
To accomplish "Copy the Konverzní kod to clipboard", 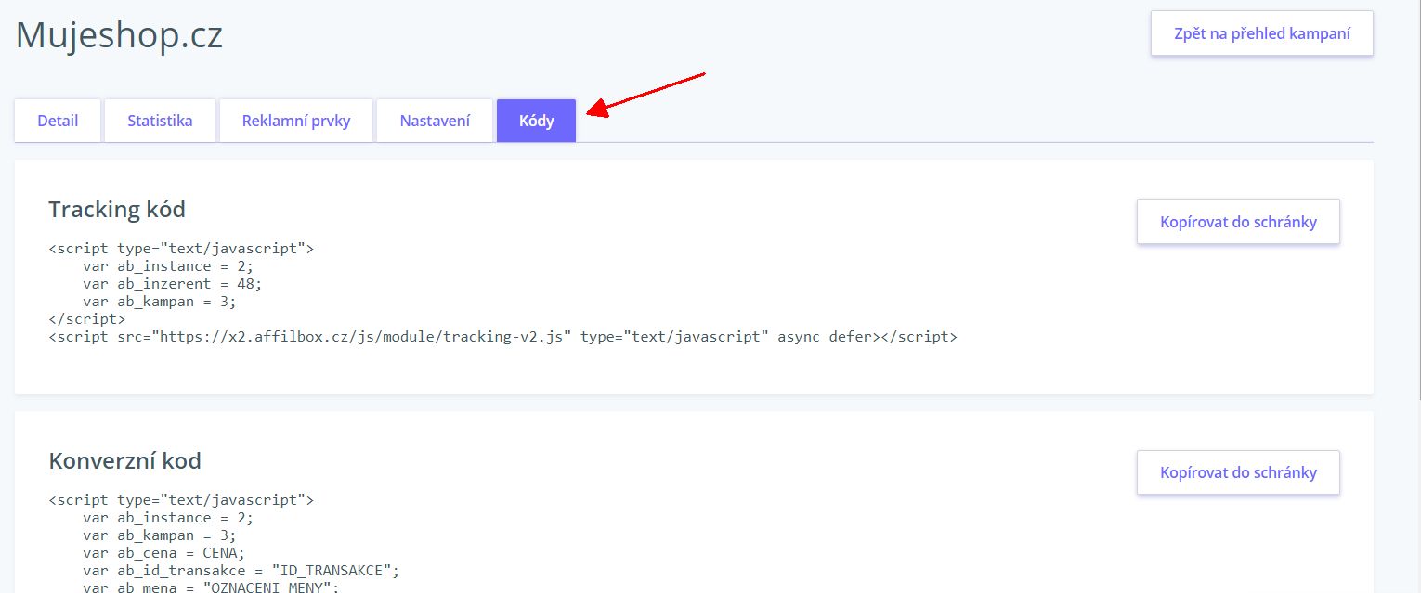I will 1238,473.
